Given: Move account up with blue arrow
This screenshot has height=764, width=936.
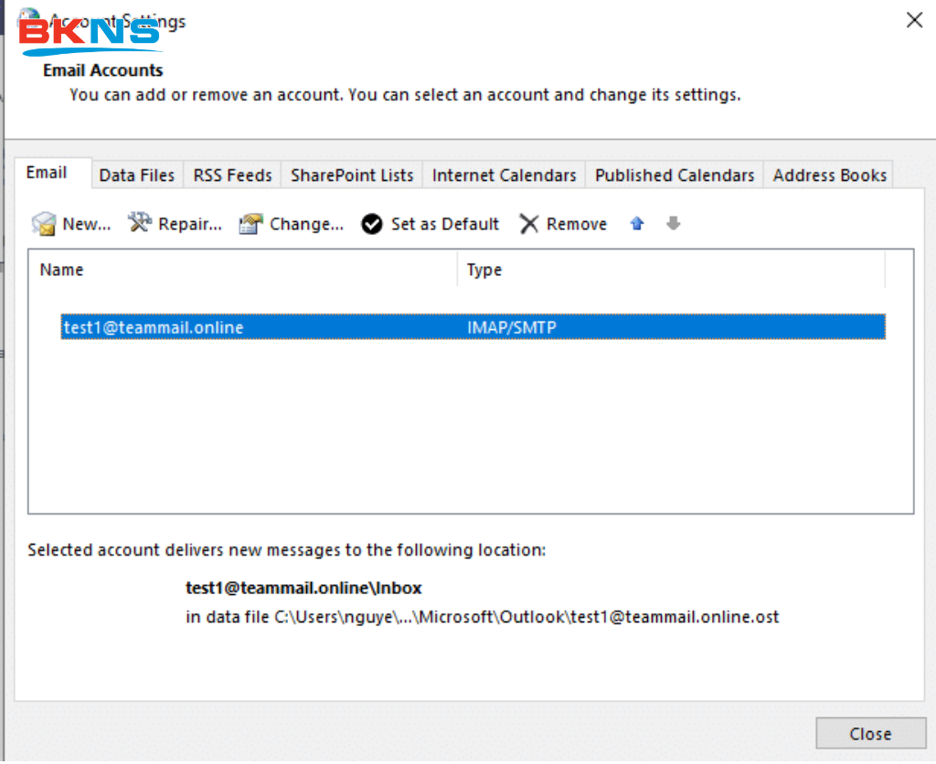Looking at the screenshot, I should point(637,224).
